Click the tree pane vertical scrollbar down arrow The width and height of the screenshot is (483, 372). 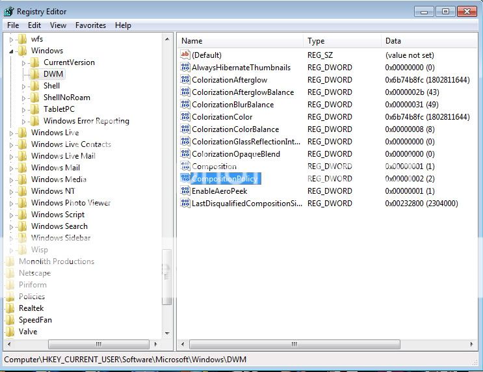(x=167, y=333)
